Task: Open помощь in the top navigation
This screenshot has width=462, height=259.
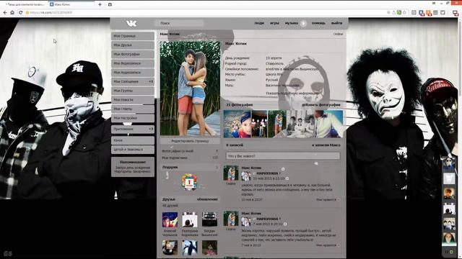Action: (x=318, y=23)
